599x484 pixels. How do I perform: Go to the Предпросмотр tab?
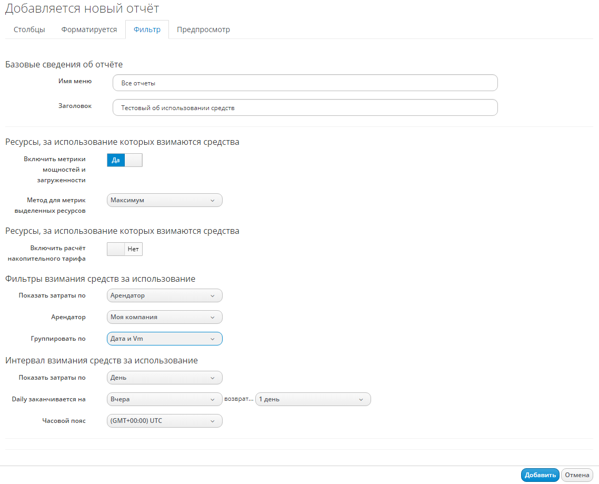(203, 29)
